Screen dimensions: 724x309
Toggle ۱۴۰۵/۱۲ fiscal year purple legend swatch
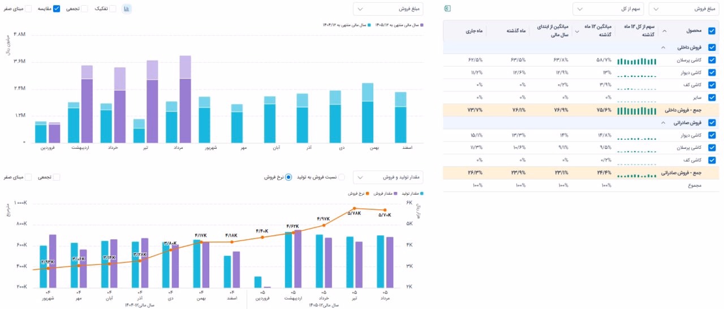(423, 25)
